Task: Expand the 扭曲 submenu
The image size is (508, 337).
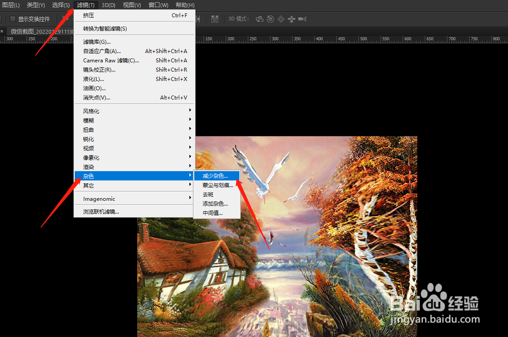Action: [135, 130]
